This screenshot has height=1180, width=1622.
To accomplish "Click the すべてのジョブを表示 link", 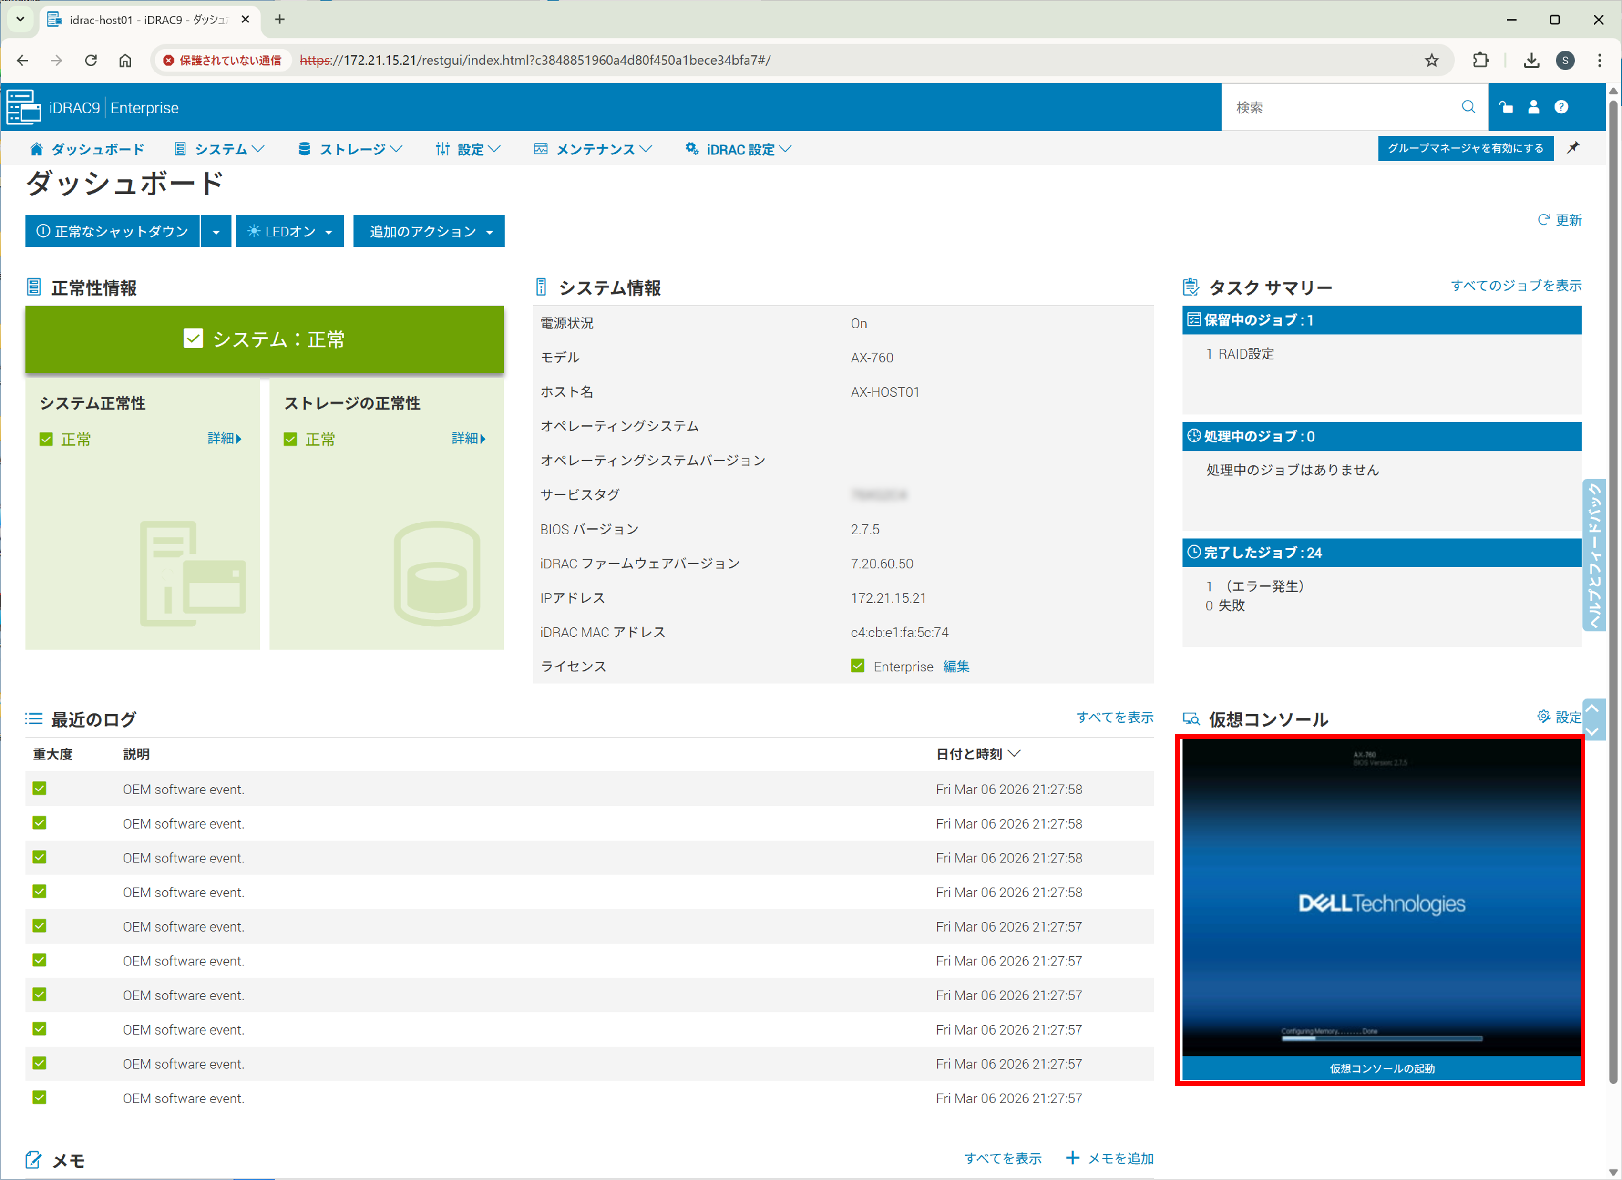I will pos(1515,286).
